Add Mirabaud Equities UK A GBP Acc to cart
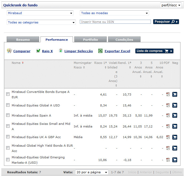The width and height of the screenshot is (185, 177). click(175, 137)
